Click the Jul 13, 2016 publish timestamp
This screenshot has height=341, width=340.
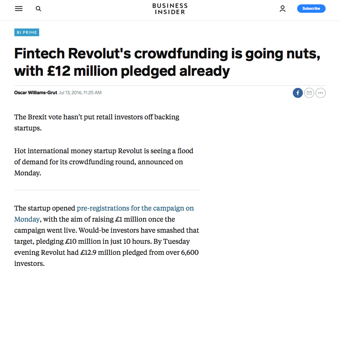[x=80, y=93]
